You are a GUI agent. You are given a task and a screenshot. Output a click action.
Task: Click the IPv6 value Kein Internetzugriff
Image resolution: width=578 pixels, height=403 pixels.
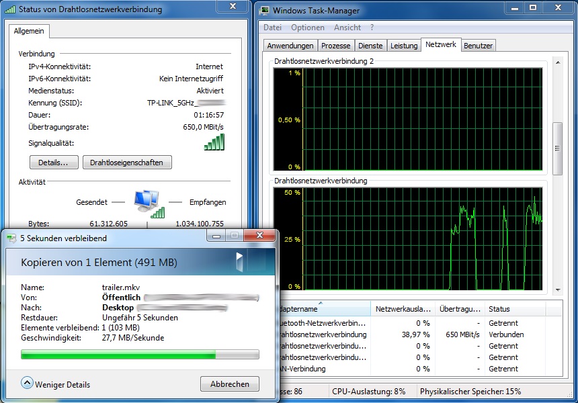[191, 79]
